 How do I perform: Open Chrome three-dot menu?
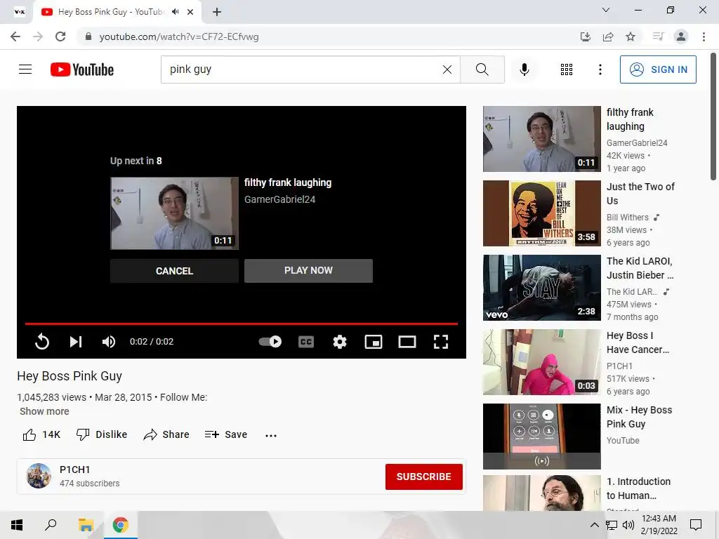point(704,36)
